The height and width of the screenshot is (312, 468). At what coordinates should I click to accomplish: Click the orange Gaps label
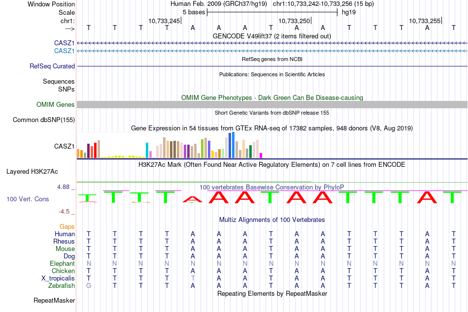click(67, 227)
